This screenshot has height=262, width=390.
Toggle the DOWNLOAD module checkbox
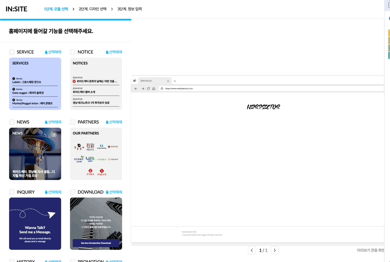point(73,192)
